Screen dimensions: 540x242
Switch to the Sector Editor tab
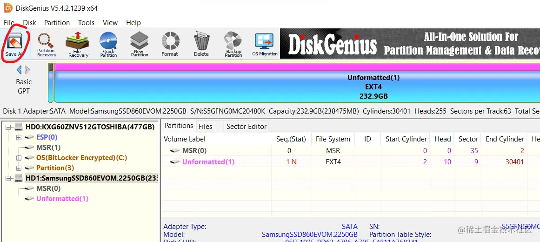246,127
